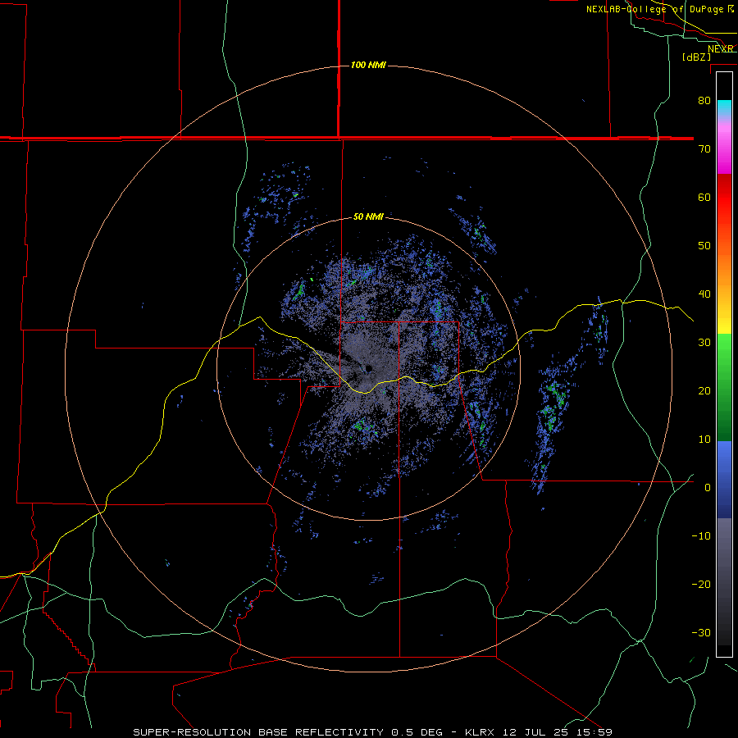Click the 100 NMI range ring label
Screen dimensions: 738x738
pyautogui.click(x=368, y=65)
